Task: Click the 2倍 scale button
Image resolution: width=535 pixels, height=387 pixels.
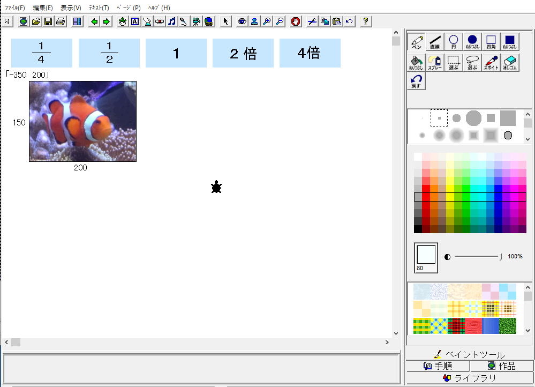Action: tap(243, 53)
